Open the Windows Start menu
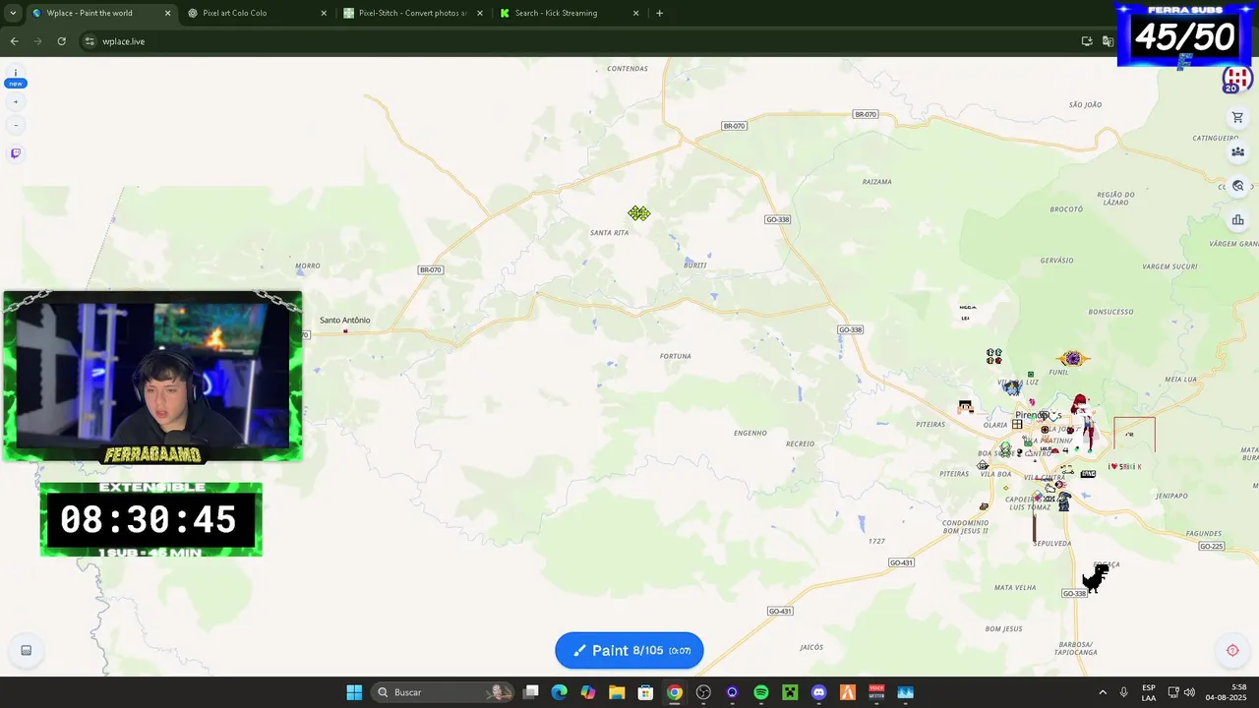The image size is (1259, 708). tap(354, 692)
